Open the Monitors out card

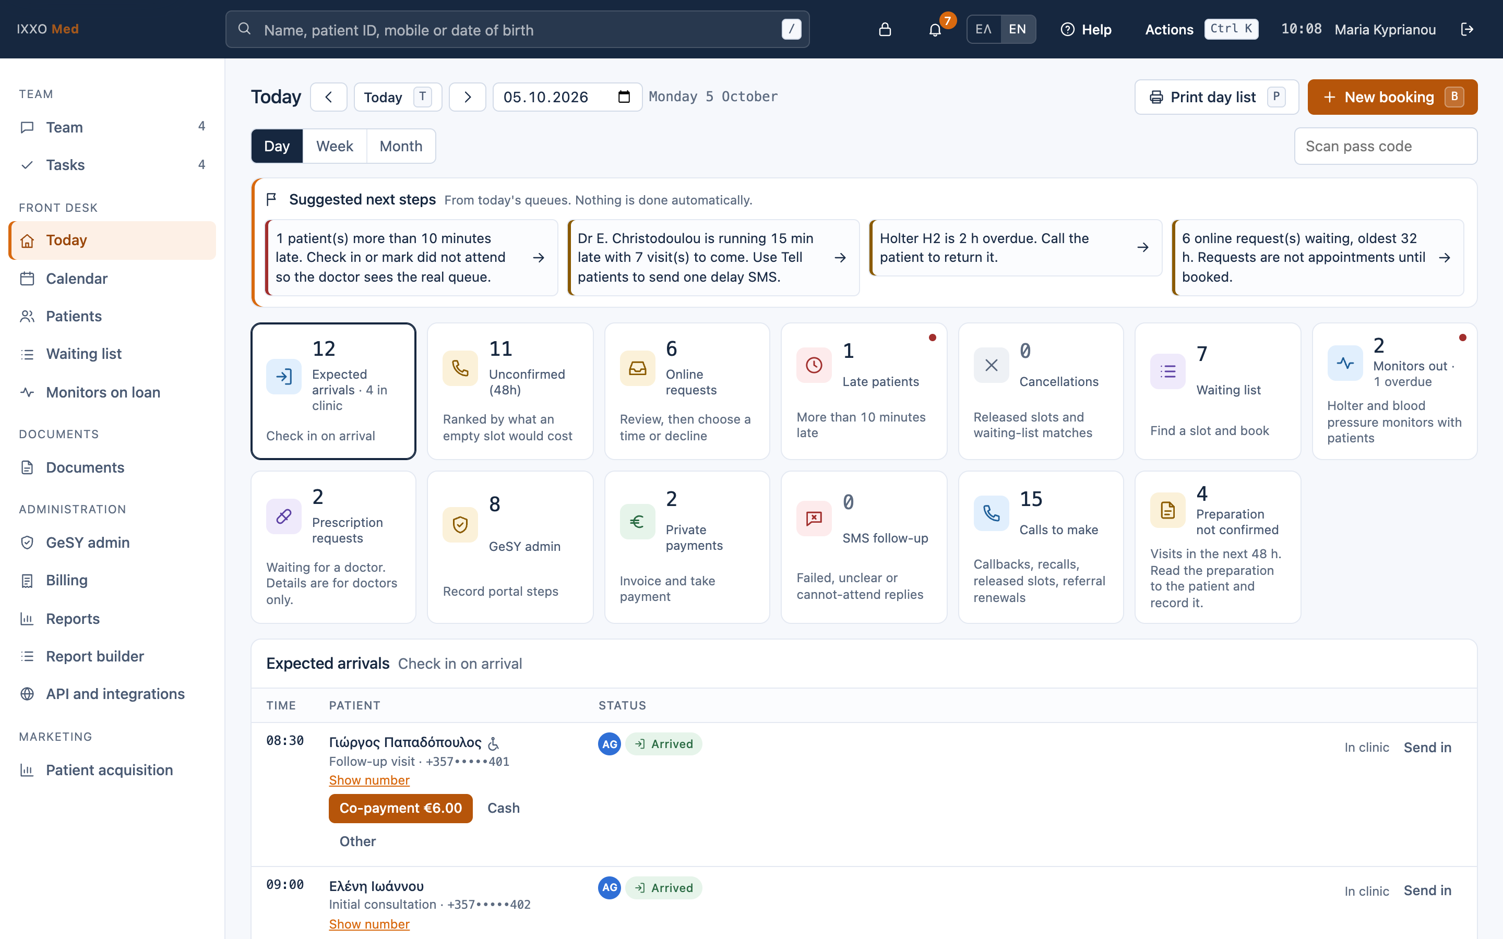(1394, 391)
